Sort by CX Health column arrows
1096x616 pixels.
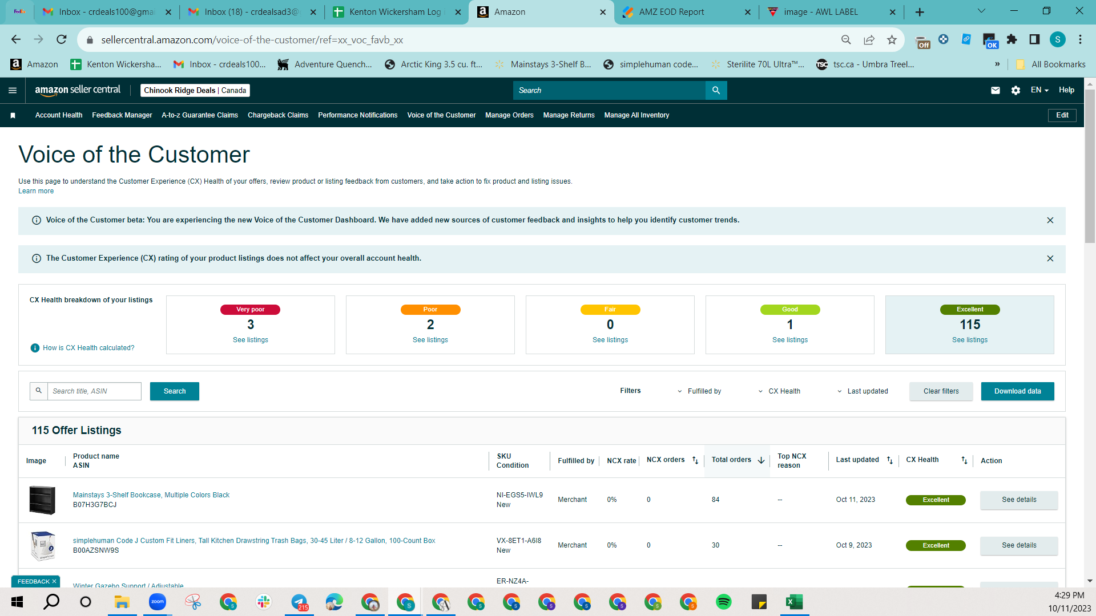click(x=964, y=460)
